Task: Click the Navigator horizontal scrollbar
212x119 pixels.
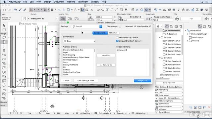Action: pos(163,79)
